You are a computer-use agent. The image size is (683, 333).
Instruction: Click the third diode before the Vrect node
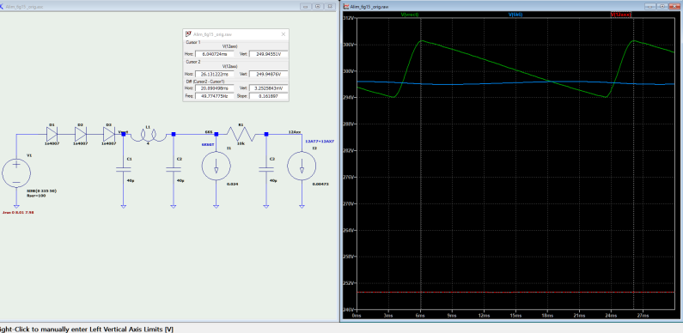pos(109,134)
